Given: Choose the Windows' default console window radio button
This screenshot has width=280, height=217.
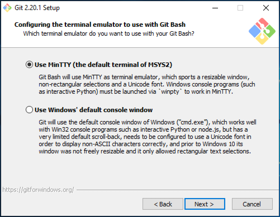Looking at the screenshot, I should coord(29,110).
